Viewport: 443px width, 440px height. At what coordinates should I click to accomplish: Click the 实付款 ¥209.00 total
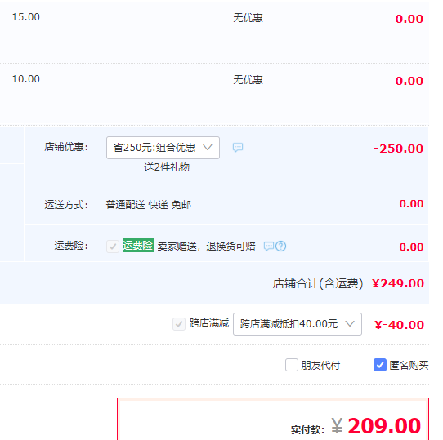376,426
